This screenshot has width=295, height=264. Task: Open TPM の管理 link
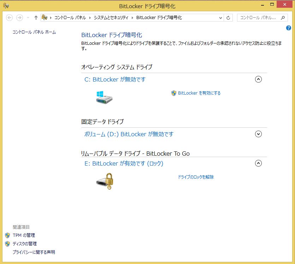click(x=24, y=235)
